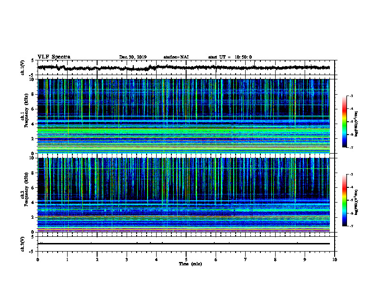Click the ch.2 "Frequency (kHz)" axis label
377x291 pixels.
pos(27,189)
